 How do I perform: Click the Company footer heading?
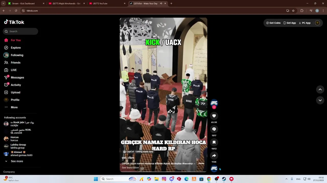[9, 172]
